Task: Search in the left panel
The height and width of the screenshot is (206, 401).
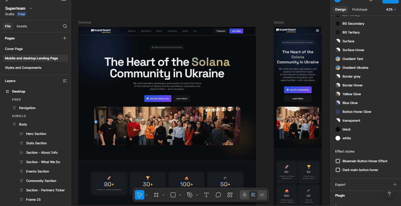Action: [65, 26]
